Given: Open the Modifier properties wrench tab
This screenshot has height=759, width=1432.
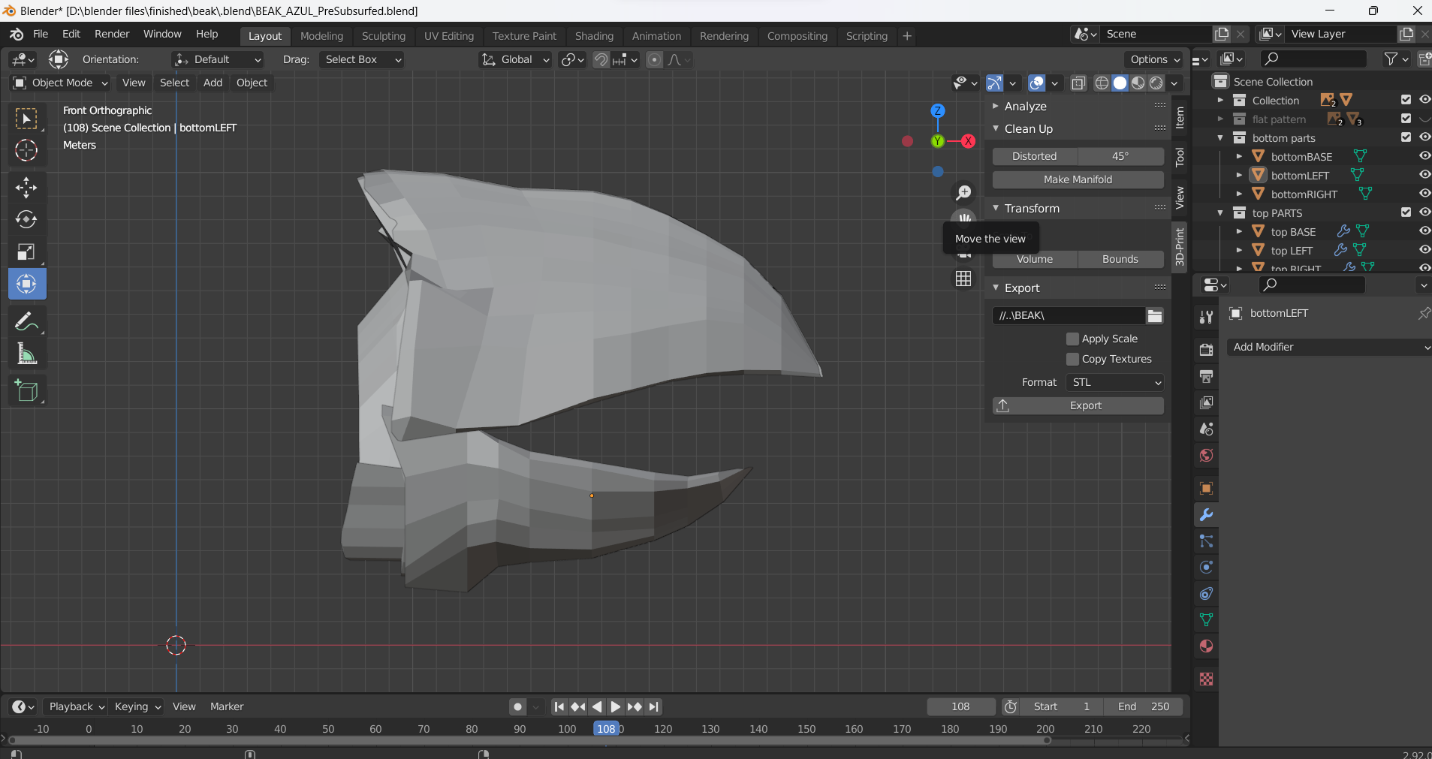Looking at the screenshot, I should 1206,515.
